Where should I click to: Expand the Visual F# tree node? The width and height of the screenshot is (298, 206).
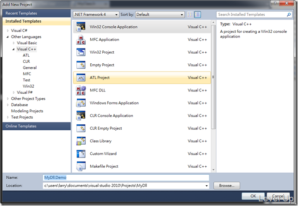click(14, 92)
